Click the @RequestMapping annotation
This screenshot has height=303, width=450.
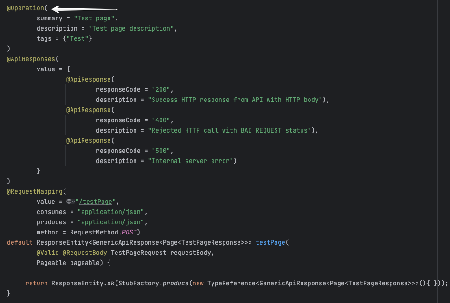click(35, 191)
